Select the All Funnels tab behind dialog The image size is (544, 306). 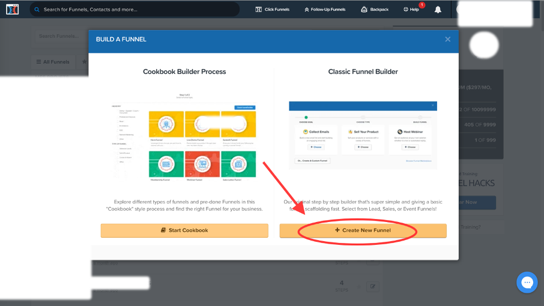pyautogui.click(x=53, y=62)
